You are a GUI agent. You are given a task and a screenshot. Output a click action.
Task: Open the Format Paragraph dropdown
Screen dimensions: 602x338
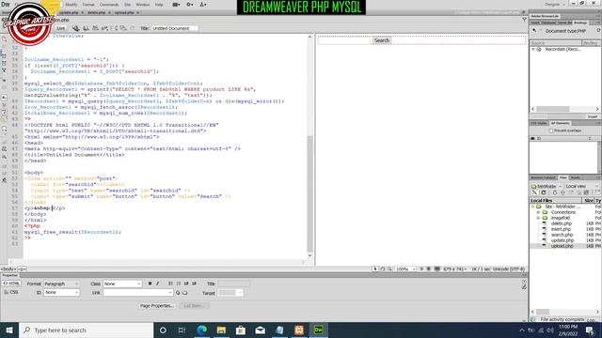[61, 284]
